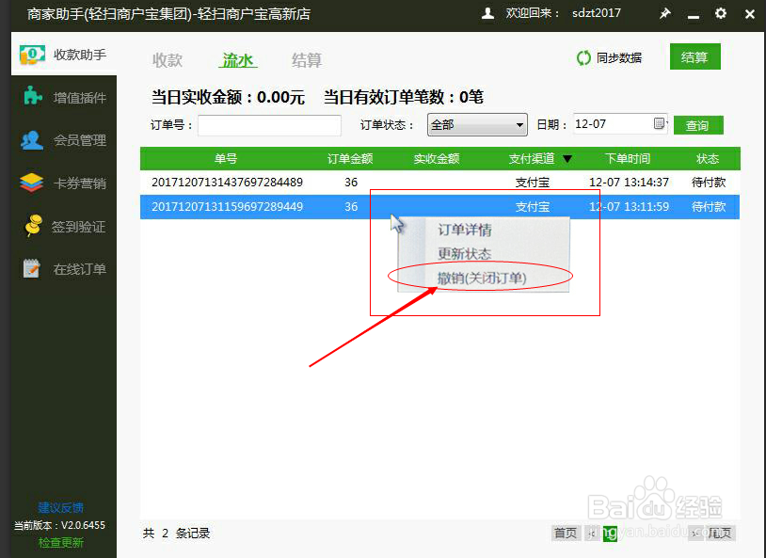Switch to the 收款 tab
766x558 pixels.
point(167,59)
